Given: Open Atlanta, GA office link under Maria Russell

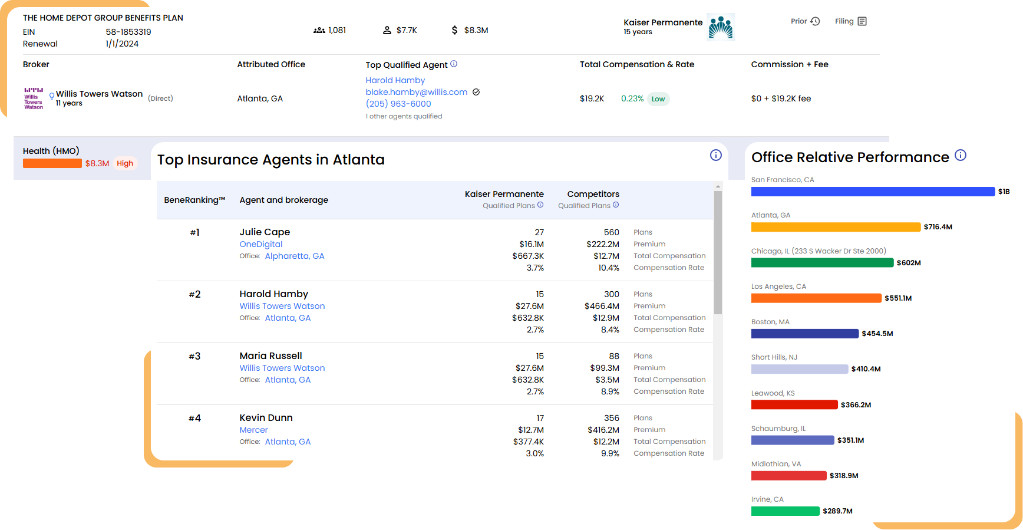Looking at the screenshot, I should (288, 380).
